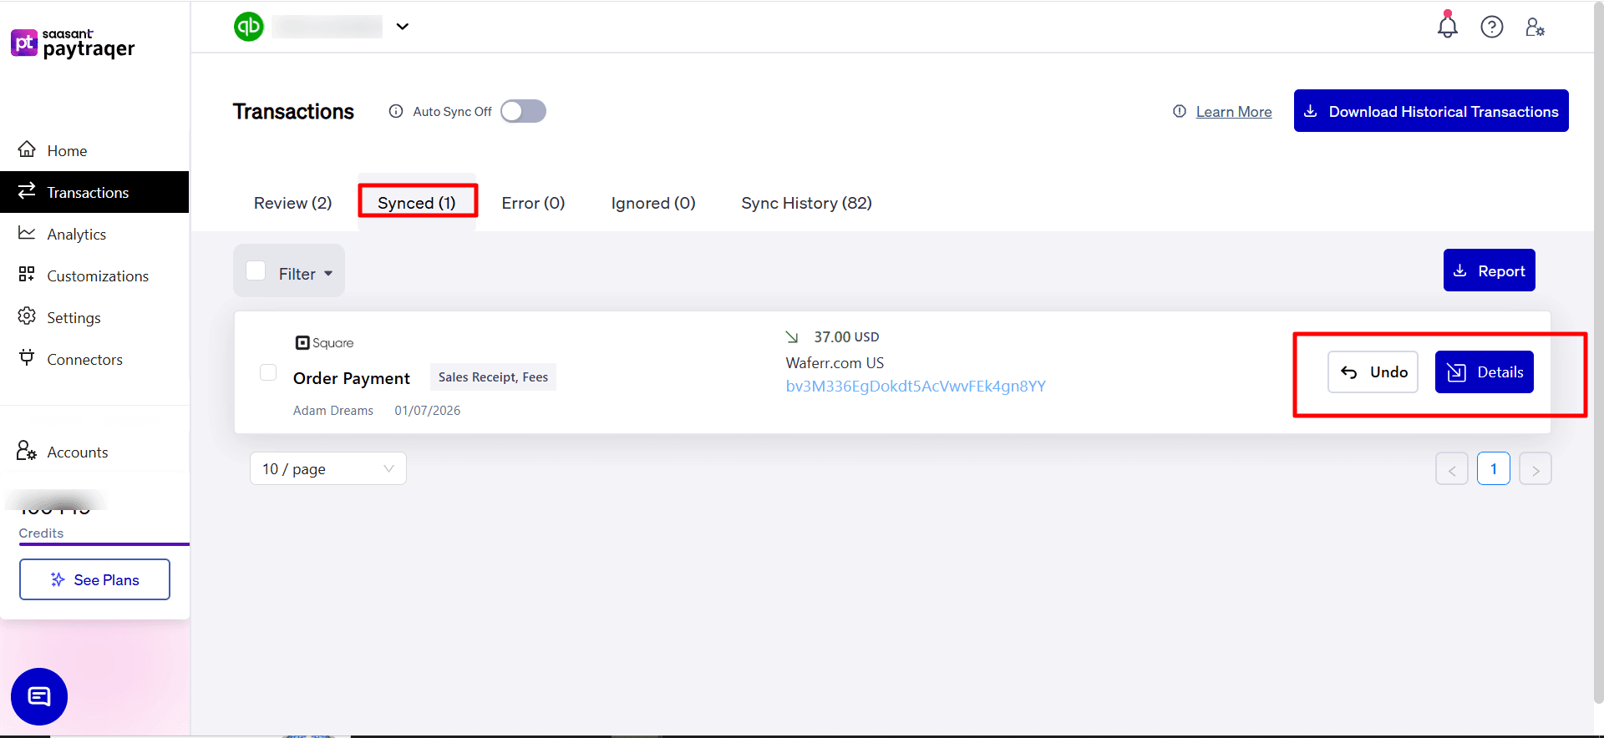Screen dimensions: 1604x738
Task: Switch to the Error (0) tab
Action: click(x=533, y=203)
